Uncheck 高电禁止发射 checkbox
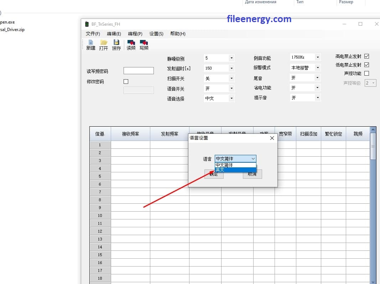 pyautogui.click(x=367, y=56)
